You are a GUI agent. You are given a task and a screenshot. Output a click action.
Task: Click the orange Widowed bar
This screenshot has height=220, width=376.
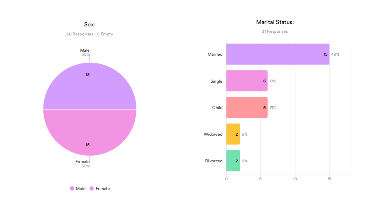pyautogui.click(x=233, y=134)
